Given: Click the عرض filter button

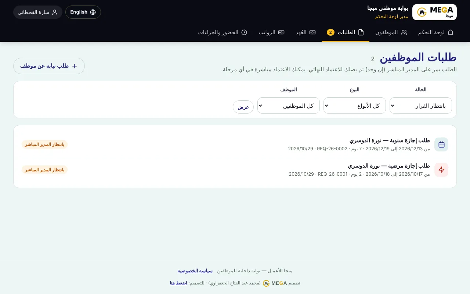Looking at the screenshot, I should tap(243, 107).
